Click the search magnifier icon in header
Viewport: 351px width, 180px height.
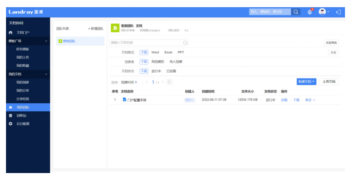(x=296, y=12)
